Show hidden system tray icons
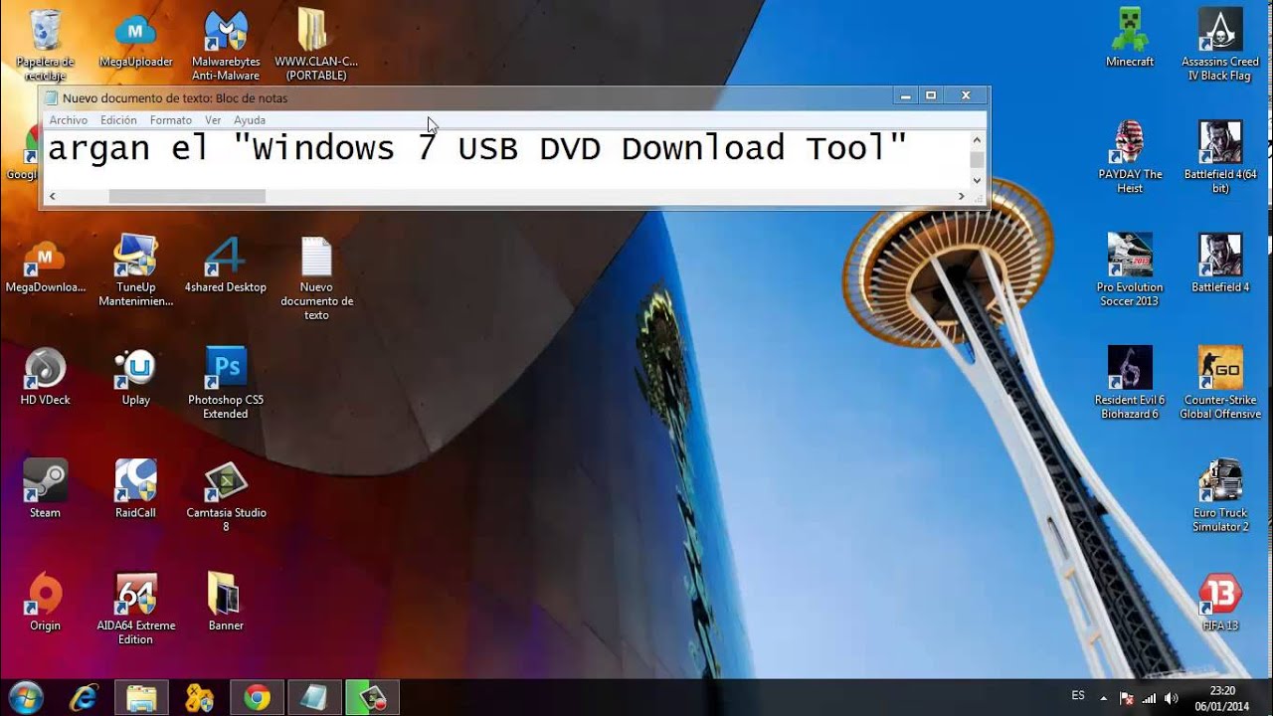Viewport: 1273px width, 716px height. click(1103, 698)
